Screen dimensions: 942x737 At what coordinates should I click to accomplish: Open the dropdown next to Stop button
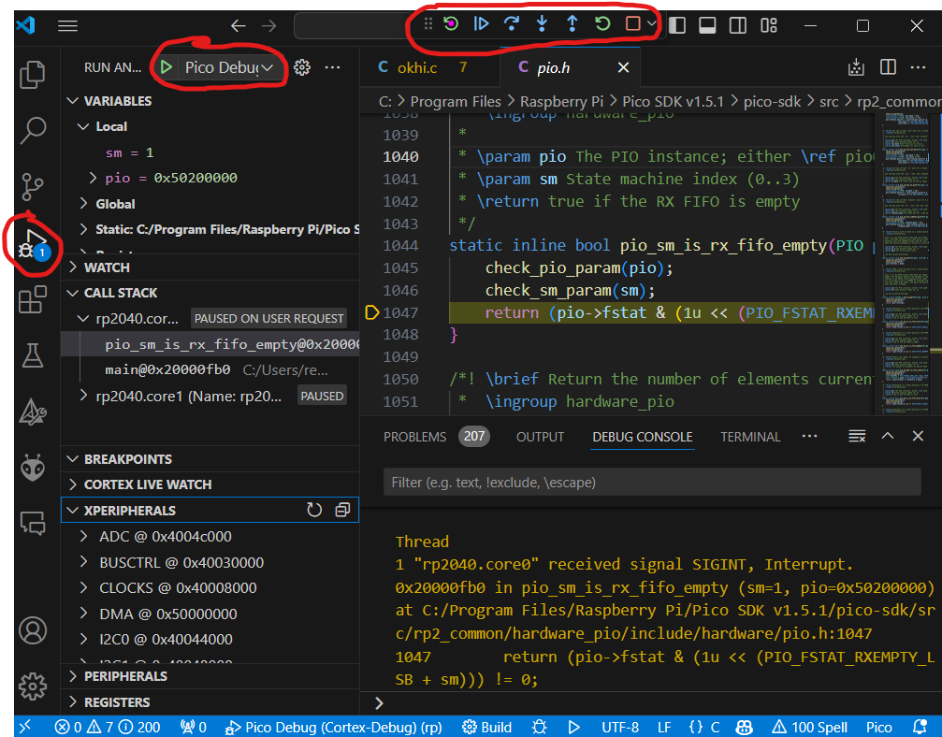[652, 24]
